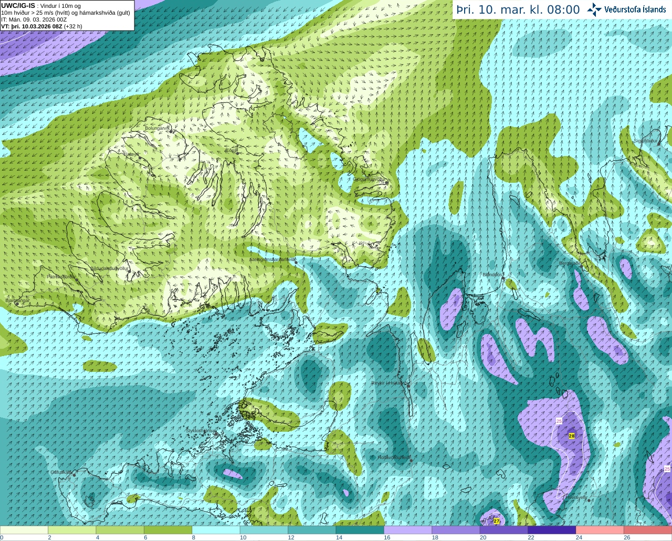Click the 4–6 m/s green legend swatch
The image size is (672, 541).
pyautogui.click(x=120, y=530)
